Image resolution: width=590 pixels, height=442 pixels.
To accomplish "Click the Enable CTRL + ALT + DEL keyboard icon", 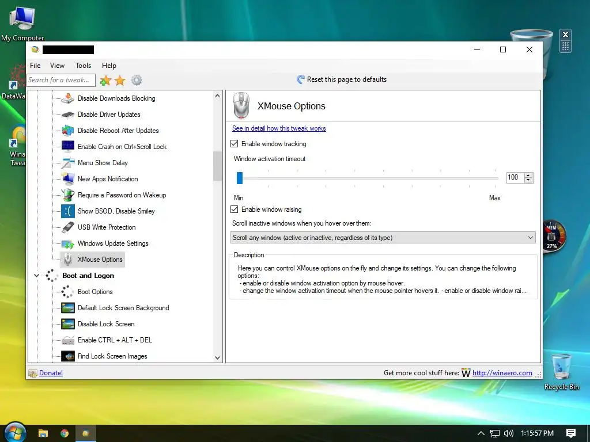I will pyautogui.click(x=68, y=340).
